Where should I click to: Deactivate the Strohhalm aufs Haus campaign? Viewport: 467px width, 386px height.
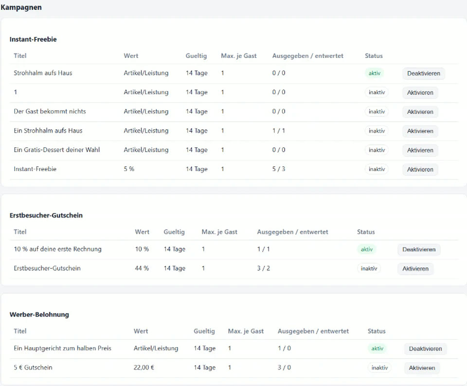[424, 73]
